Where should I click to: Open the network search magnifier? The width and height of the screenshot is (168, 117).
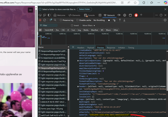click(55, 20)
